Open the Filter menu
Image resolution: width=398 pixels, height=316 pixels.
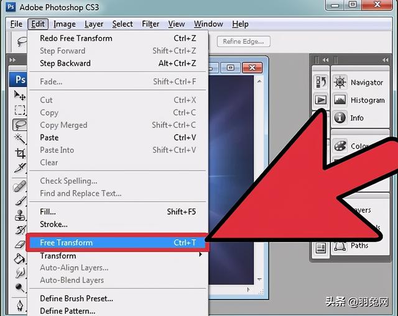(150, 24)
